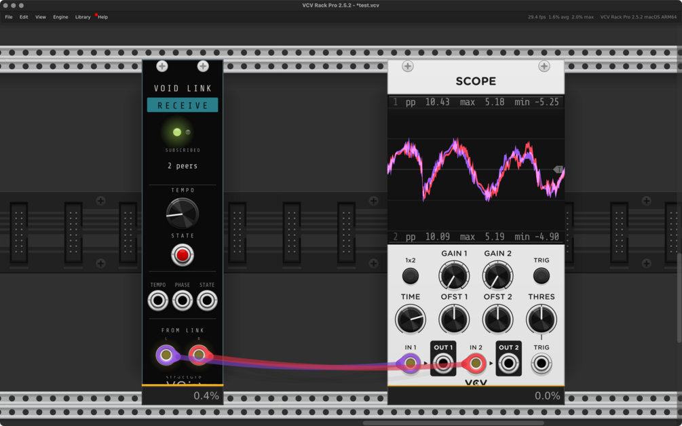Click the channel 1 pp 10.43 readout
Screen dimensions: 682x426
tap(428, 102)
